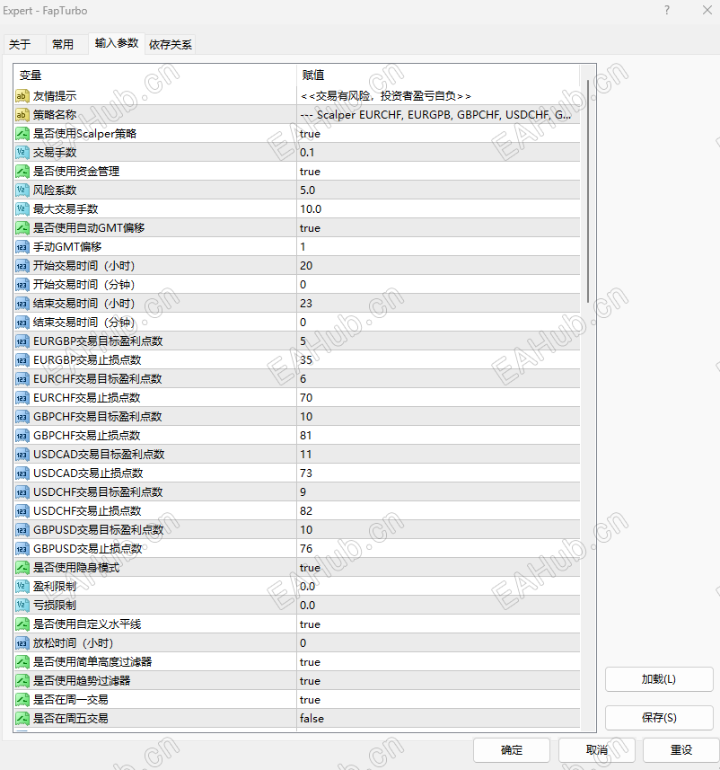Click the 保存(S) button
This screenshot has width=720, height=770.
pos(659,718)
